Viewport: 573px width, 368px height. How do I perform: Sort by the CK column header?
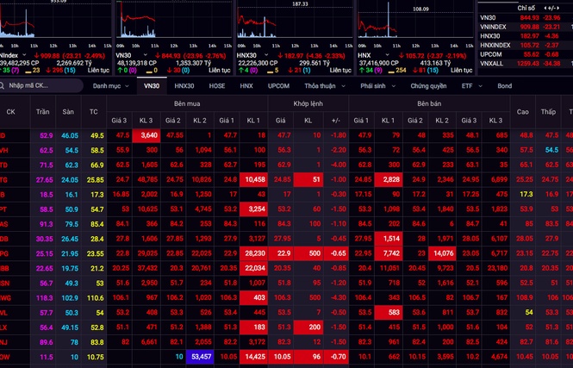point(10,111)
